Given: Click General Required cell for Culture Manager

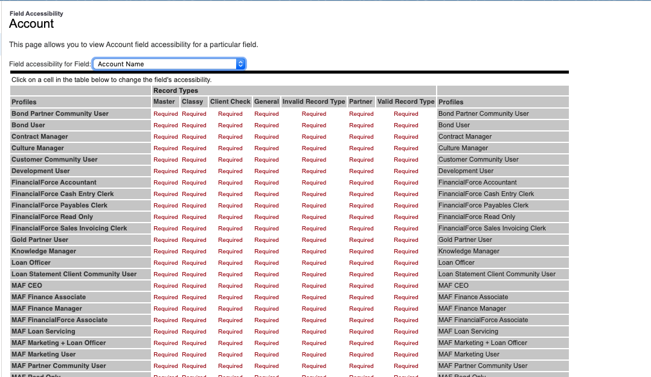Looking at the screenshot, I should 266,148.
